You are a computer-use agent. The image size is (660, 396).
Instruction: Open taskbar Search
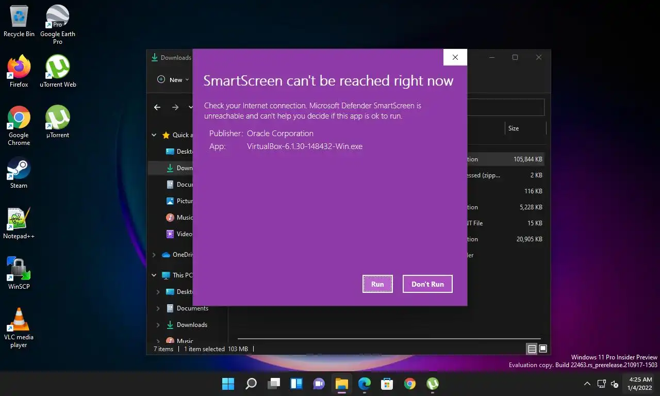tap(251, 384)
